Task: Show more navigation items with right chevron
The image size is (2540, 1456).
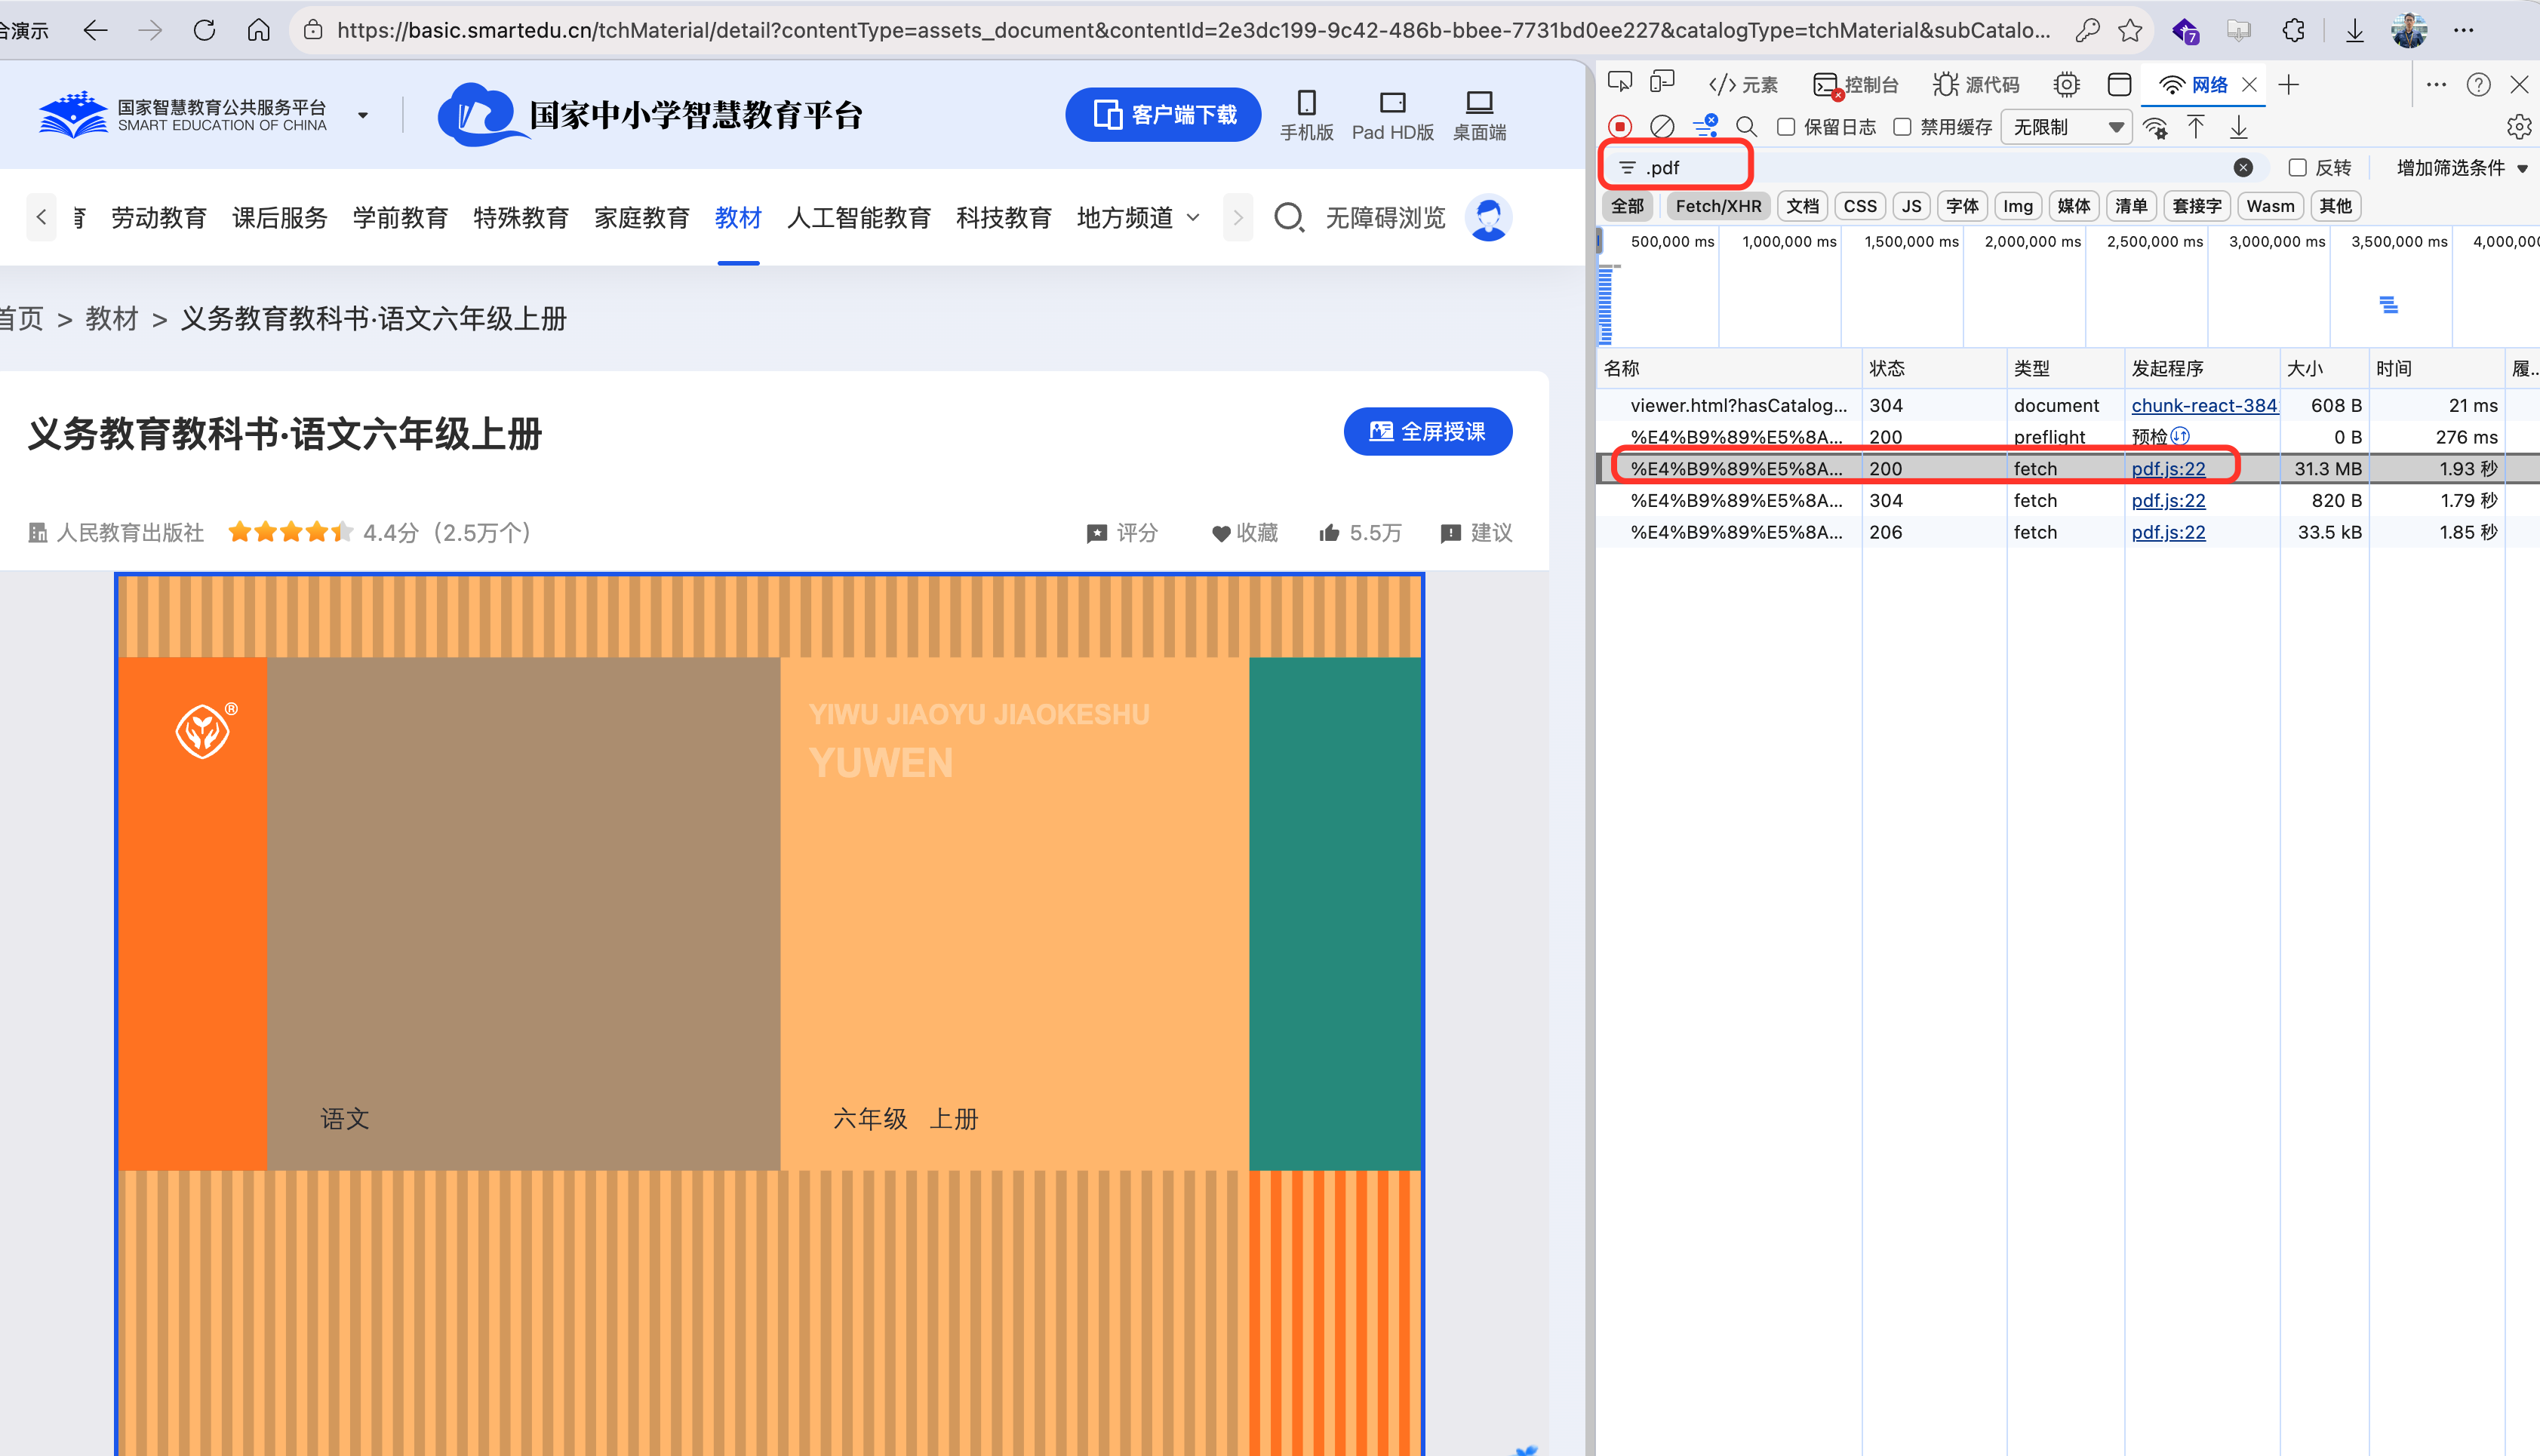Action: coord(1237,217)
